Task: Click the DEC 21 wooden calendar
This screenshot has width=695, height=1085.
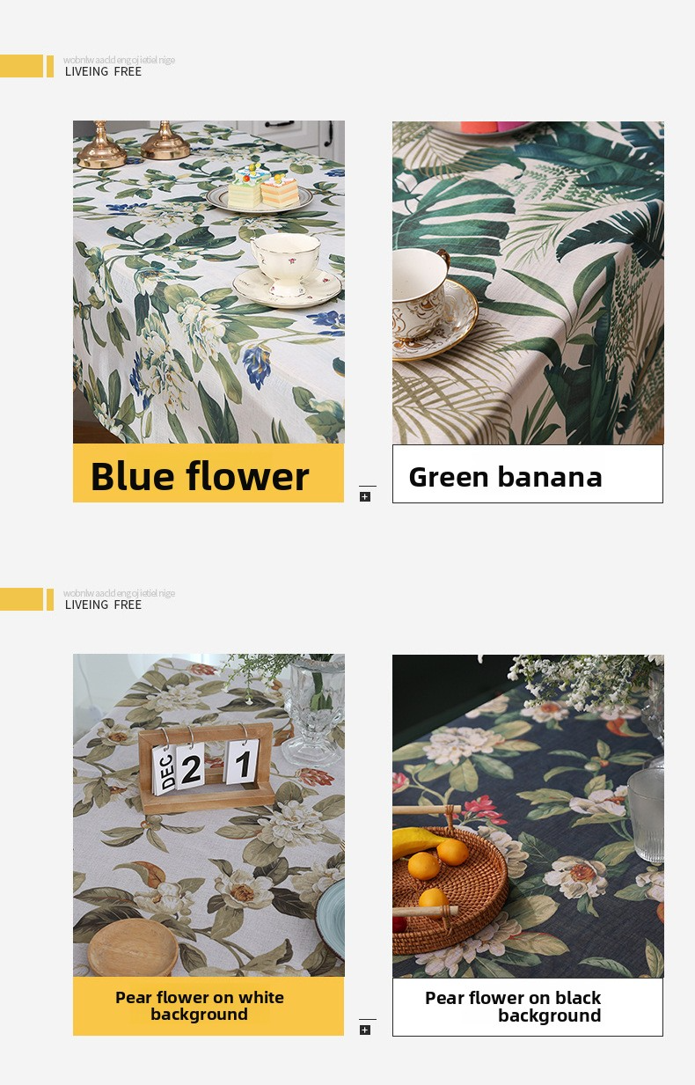Action: (x=207, y=769)
